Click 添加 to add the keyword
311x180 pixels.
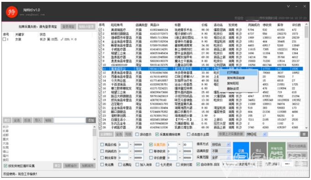[x=91, y=120]
